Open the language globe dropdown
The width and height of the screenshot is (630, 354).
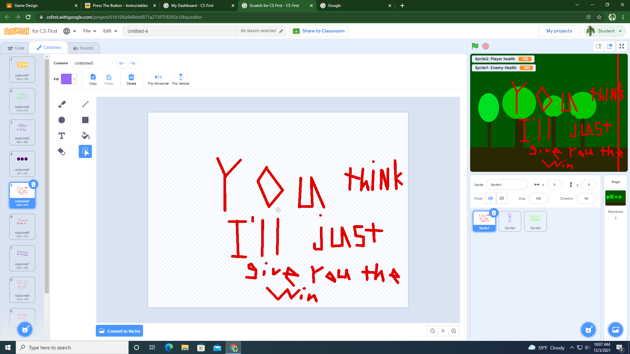(x=69, y=31)
